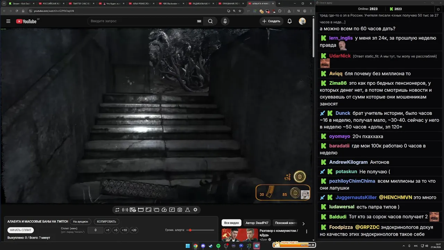Screen dimensions: 444x250
Task: Select the Автор: DeadP47 filter chip
Action: [257, 223]
